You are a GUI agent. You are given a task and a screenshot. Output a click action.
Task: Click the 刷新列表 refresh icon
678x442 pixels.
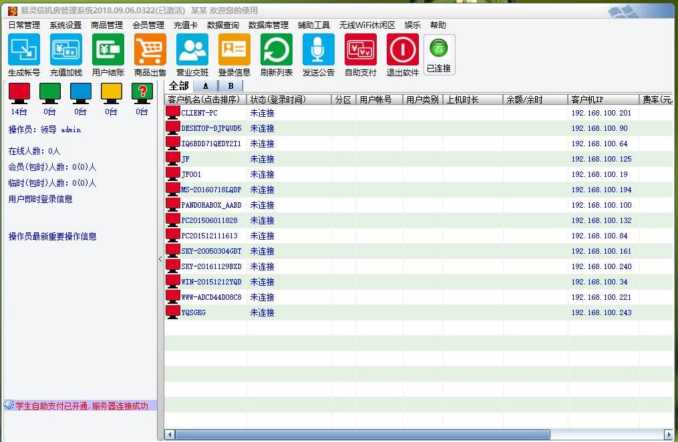[277, 49]
